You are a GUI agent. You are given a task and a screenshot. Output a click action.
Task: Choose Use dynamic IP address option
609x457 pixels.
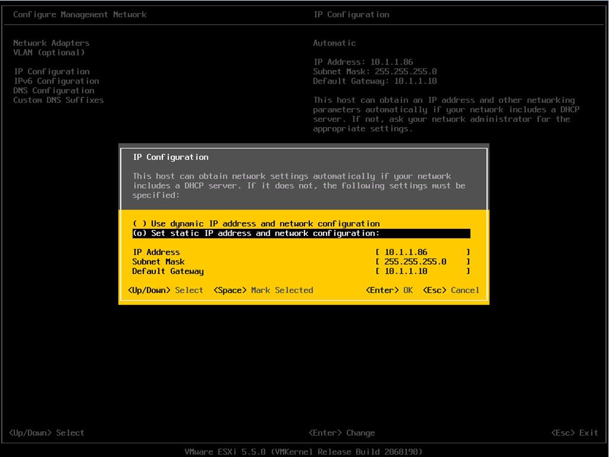pos(256,224)
